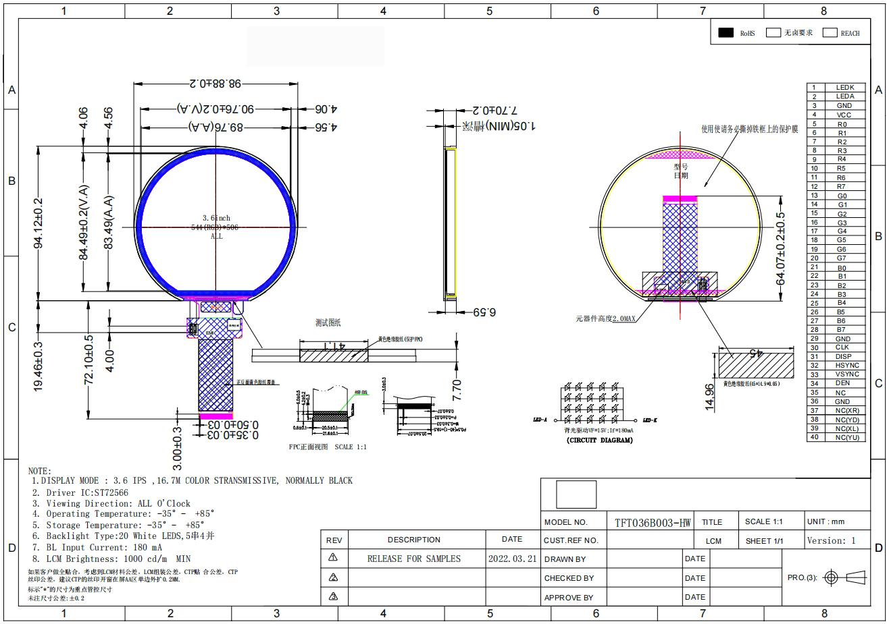Click the SHEET 1/1 title block cell
The width and height of the screenshot is (889, 624).
(x=764, y=541)
